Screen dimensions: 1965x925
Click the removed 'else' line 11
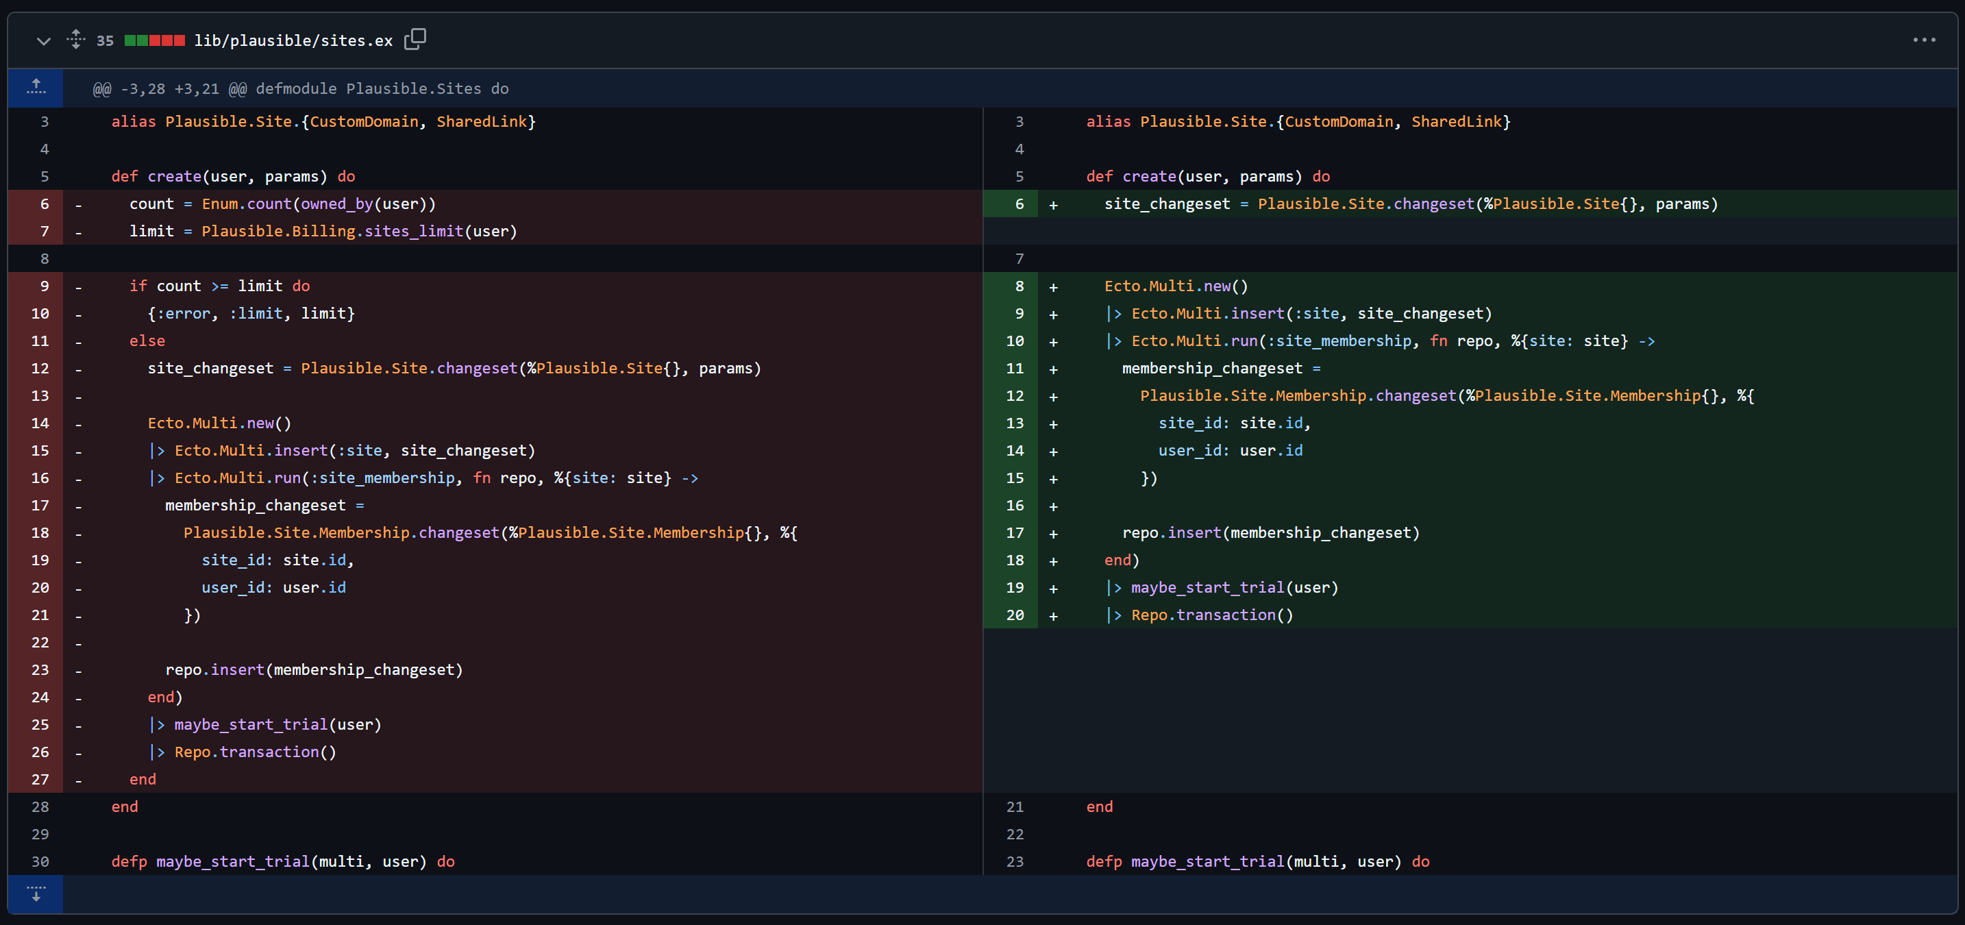coord(147,341)
